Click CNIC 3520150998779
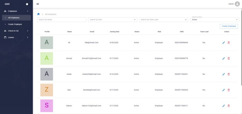The image size is (242, 114). (x=181, y=59)
